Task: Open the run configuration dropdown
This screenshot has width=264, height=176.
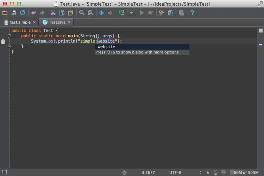Action: [x=132, y=13]
